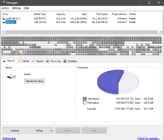Open the Help menu
This screenshot has width=164, height=140.
pos(27,8)
